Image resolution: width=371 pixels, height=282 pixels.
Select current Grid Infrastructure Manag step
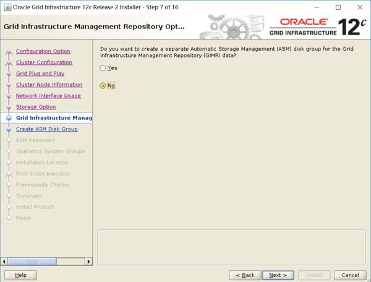pos(54,118)
